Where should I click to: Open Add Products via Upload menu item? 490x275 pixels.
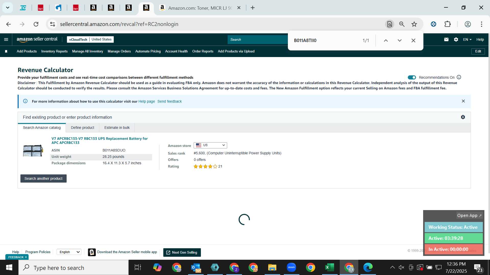(x=236, y=51)
